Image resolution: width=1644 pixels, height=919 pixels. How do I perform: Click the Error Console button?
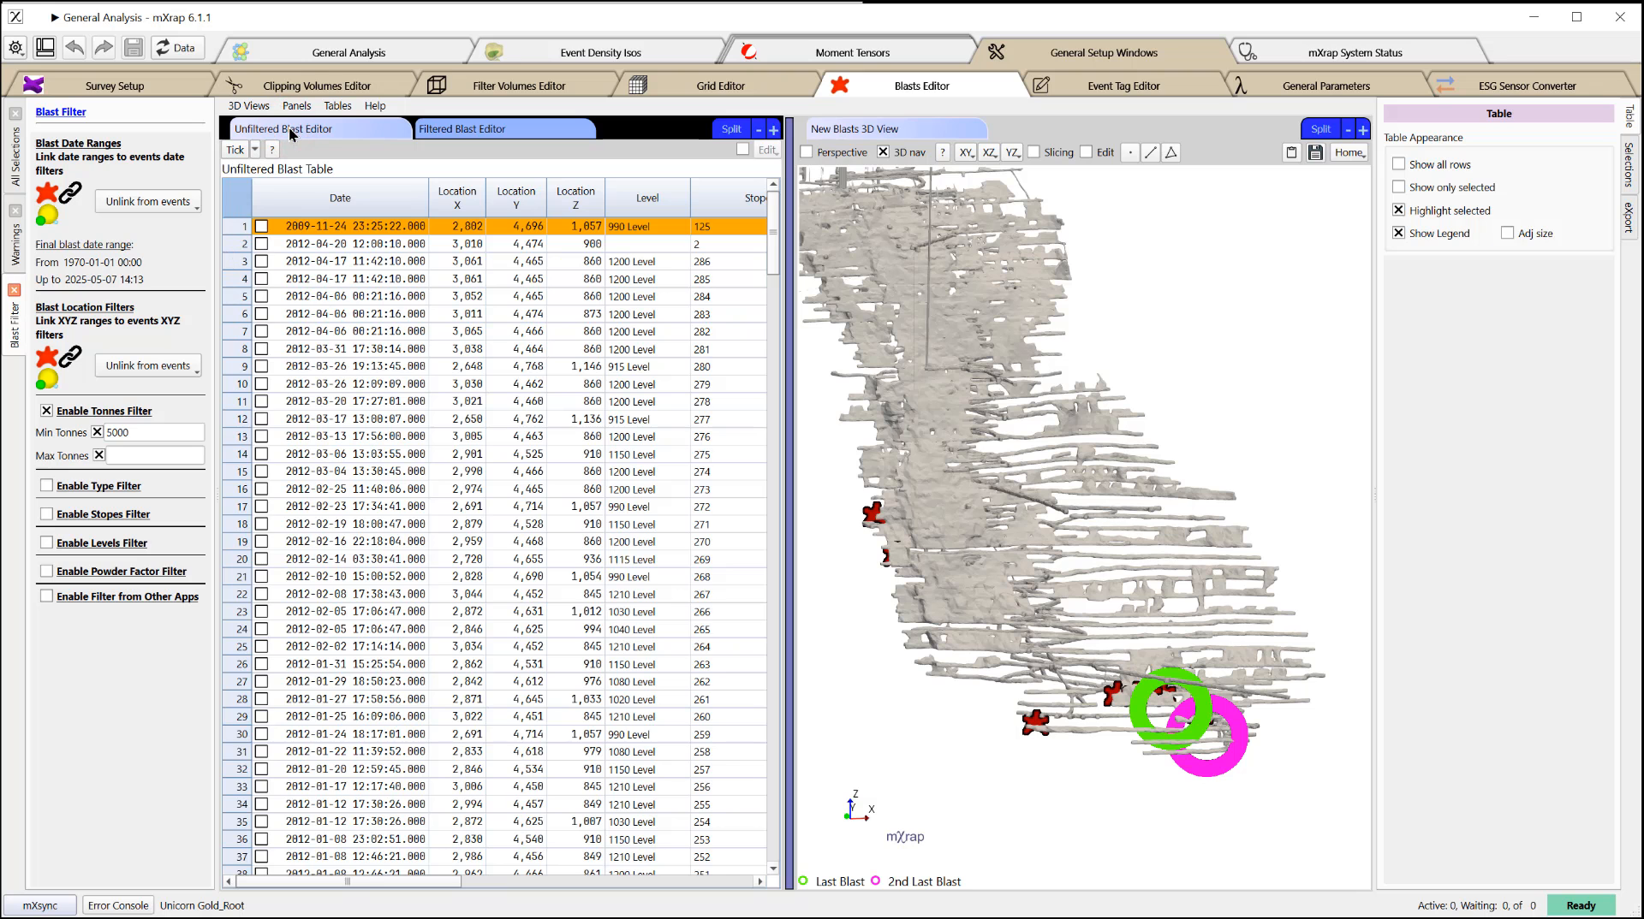click(x=118, y=905)
